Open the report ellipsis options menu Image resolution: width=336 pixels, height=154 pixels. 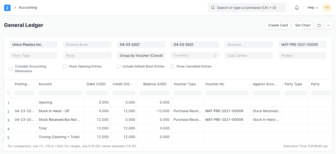[328, 25]
